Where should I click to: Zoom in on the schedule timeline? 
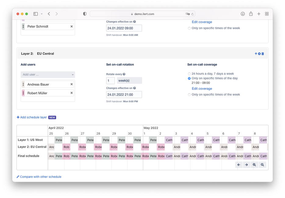(255, 164)
